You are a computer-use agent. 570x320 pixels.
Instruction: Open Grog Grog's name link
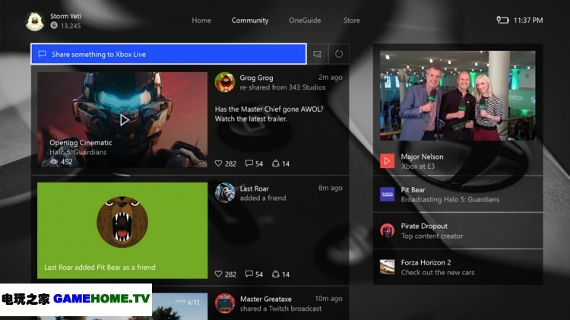(256, 78)
